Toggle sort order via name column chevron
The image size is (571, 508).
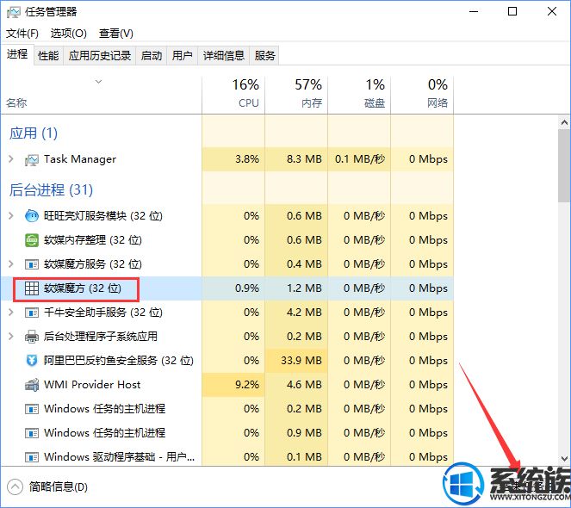click(98, 82)
